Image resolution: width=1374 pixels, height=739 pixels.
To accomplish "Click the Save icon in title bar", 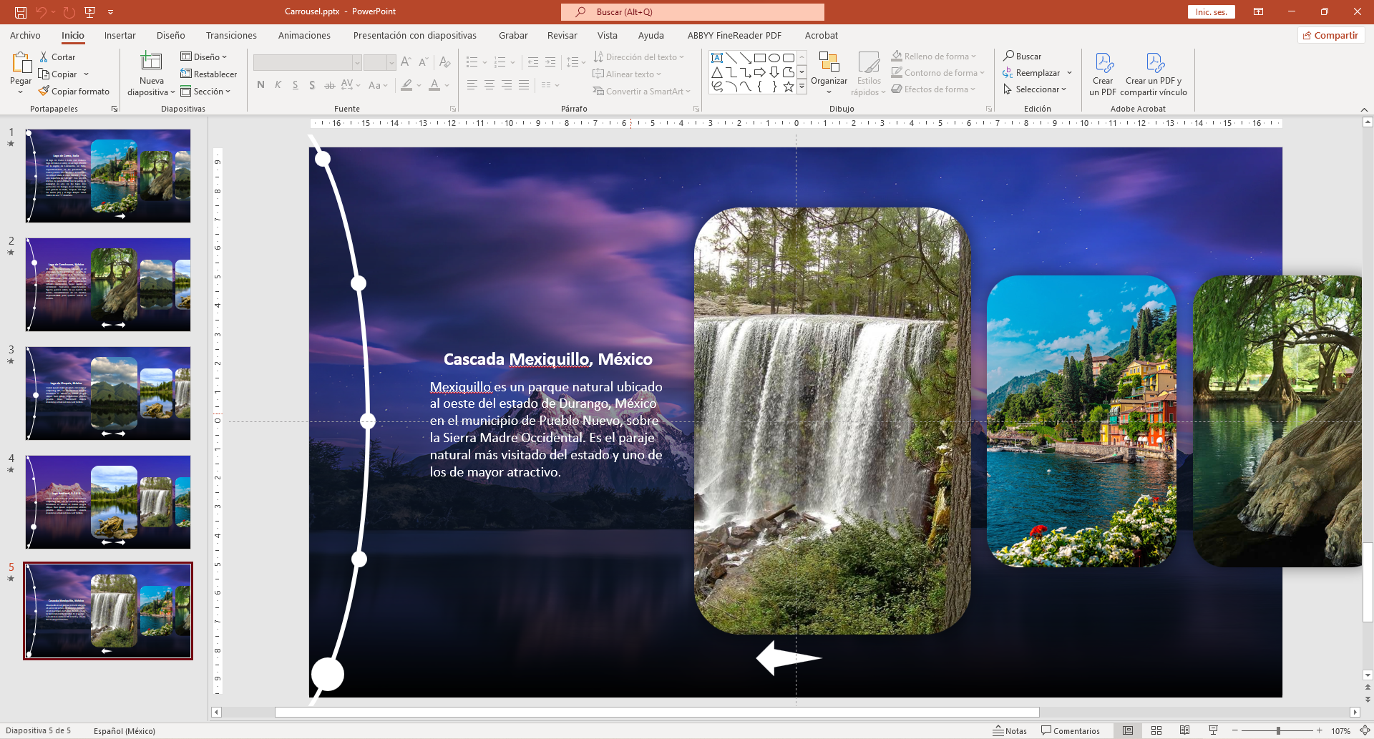I will coord(21,12).
